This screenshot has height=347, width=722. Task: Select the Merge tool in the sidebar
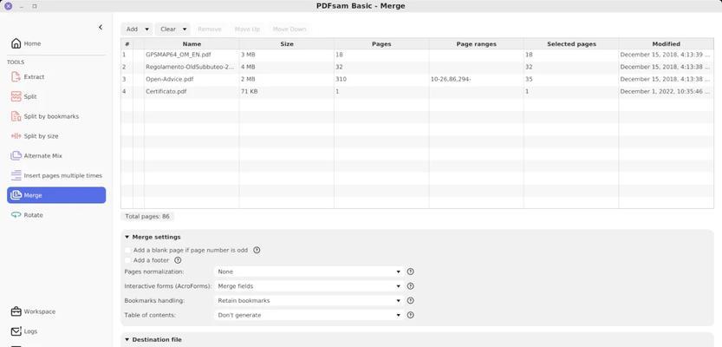tap(56, 195)
